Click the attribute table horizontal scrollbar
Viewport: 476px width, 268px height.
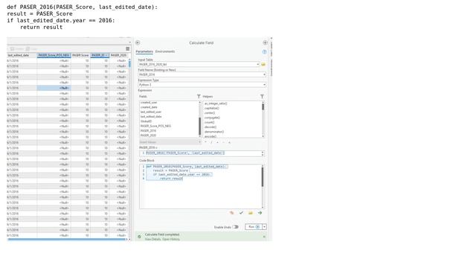click(67, 240)
